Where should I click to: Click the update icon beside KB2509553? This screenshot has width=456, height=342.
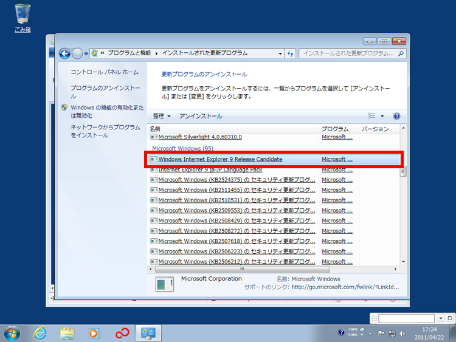[154, 210]
